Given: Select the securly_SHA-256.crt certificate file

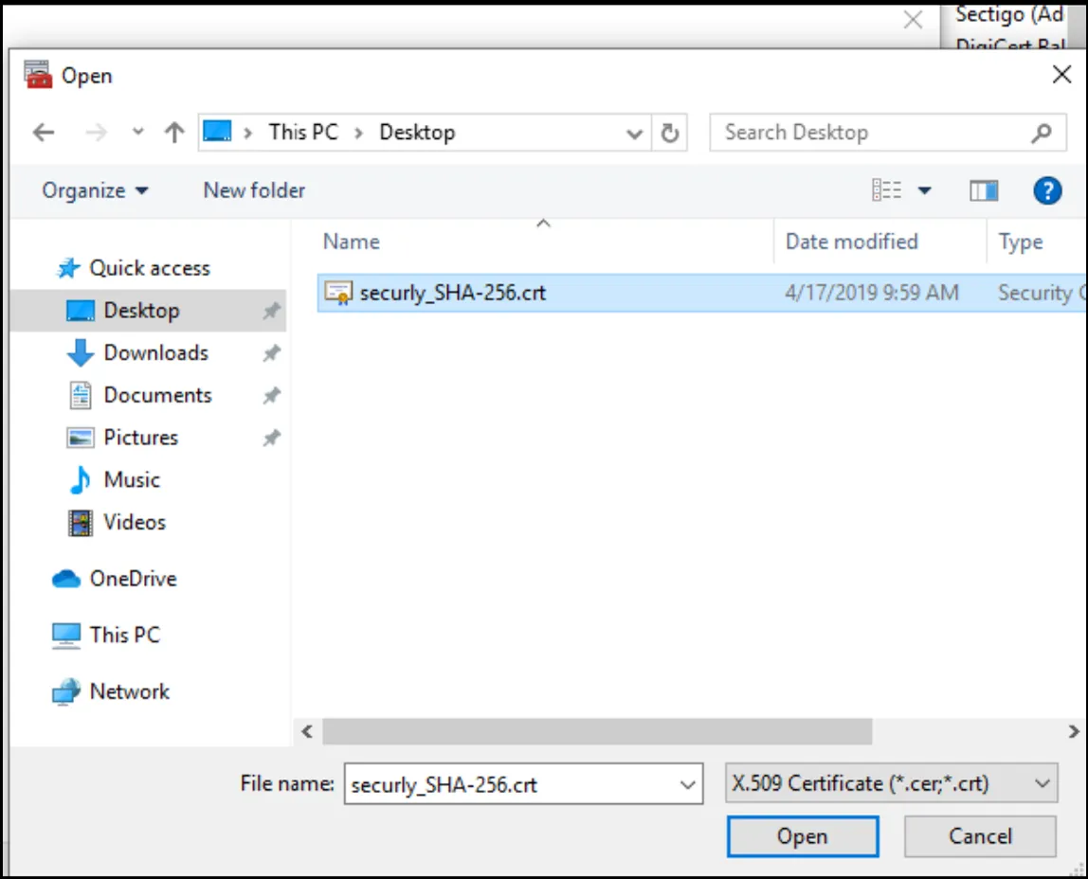Looking at the screenshot, I should pos(452,293).
